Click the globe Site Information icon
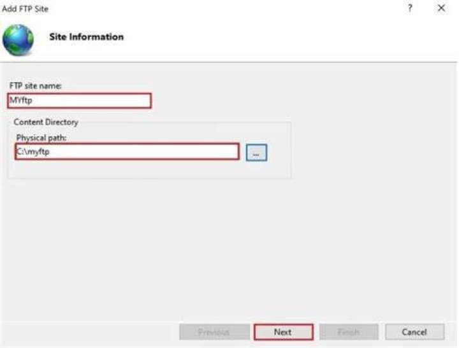Image resolution: width=459 pixels, height=348 pixels. pos(18,40)
